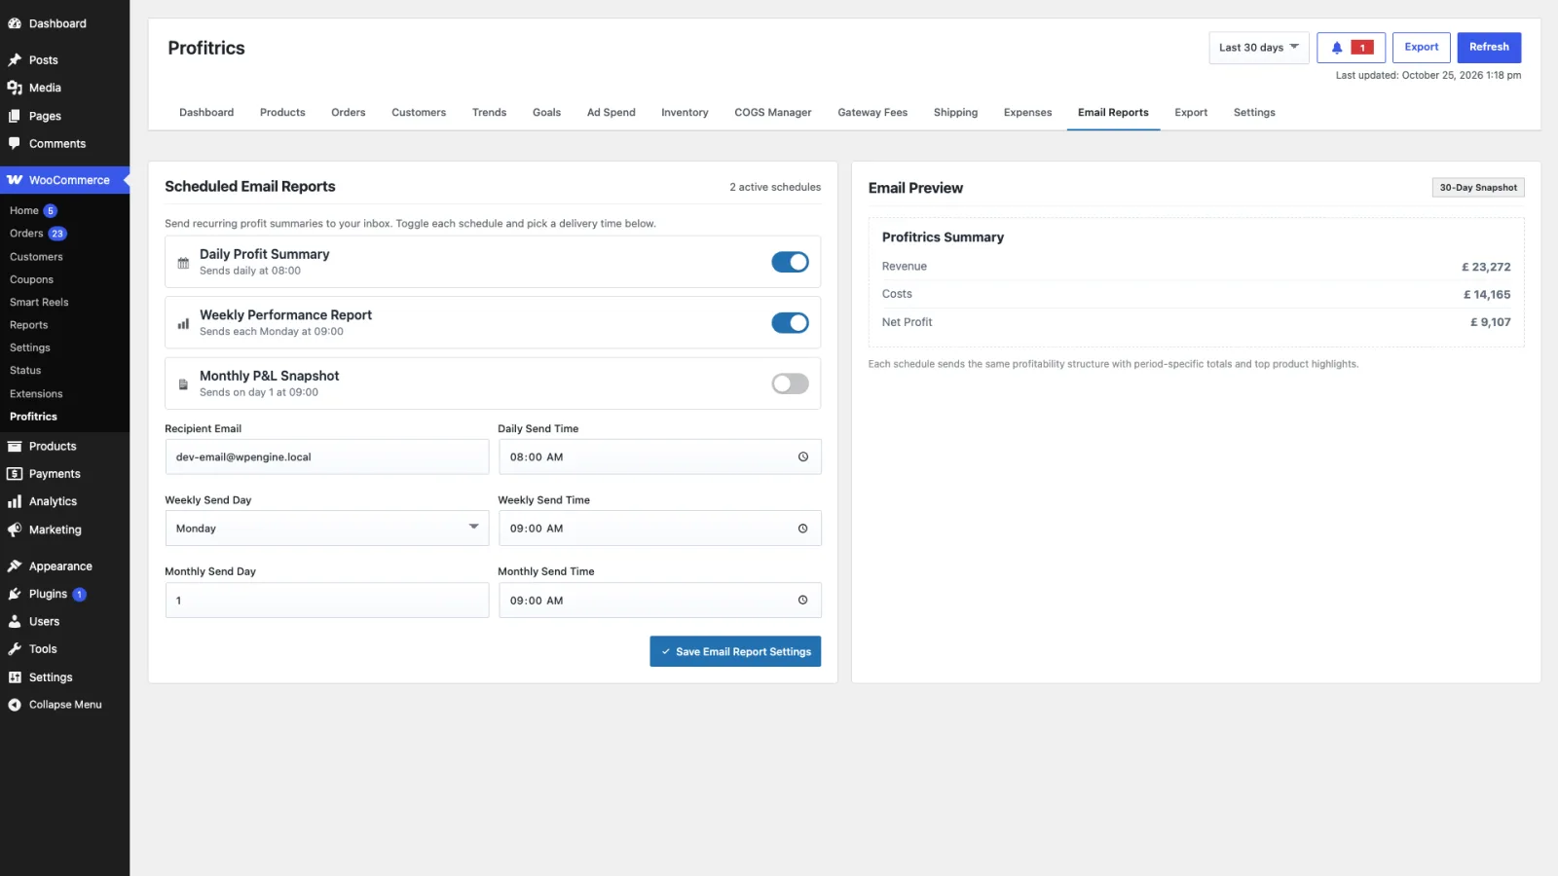Disable the Daily Profit Summary schedule
This screenshot has height=876, width=1558.
790,262
